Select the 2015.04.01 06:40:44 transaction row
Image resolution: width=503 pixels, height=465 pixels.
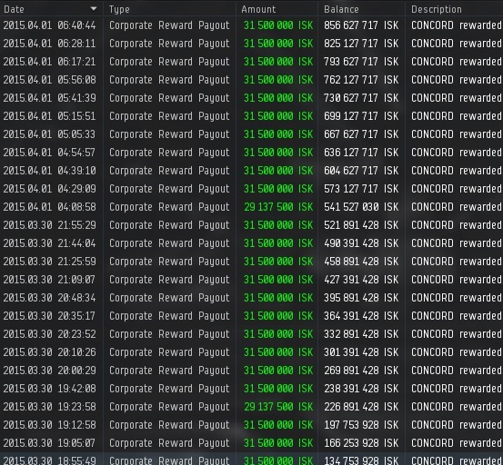point(251,25)
